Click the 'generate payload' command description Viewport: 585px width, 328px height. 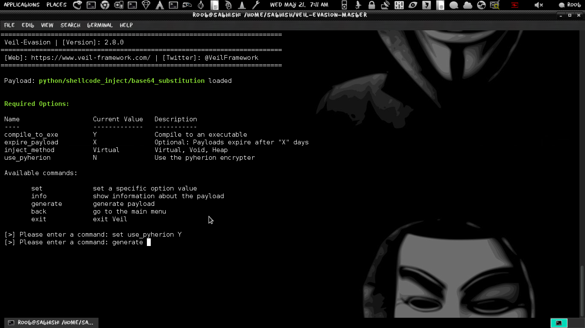click(x=124, y=204)
